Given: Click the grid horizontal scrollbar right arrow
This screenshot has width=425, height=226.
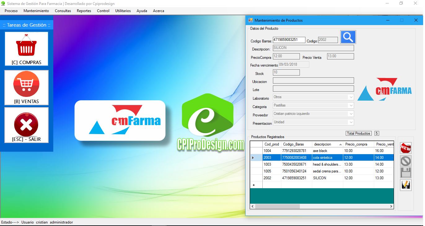Looking at the screenshot, I should 391,206.
